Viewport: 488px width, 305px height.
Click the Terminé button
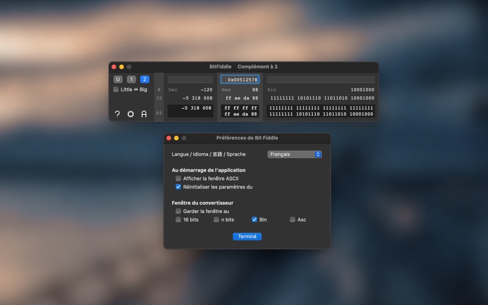[247, 237]
